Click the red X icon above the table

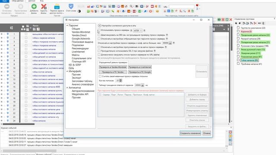pos(231,19)
